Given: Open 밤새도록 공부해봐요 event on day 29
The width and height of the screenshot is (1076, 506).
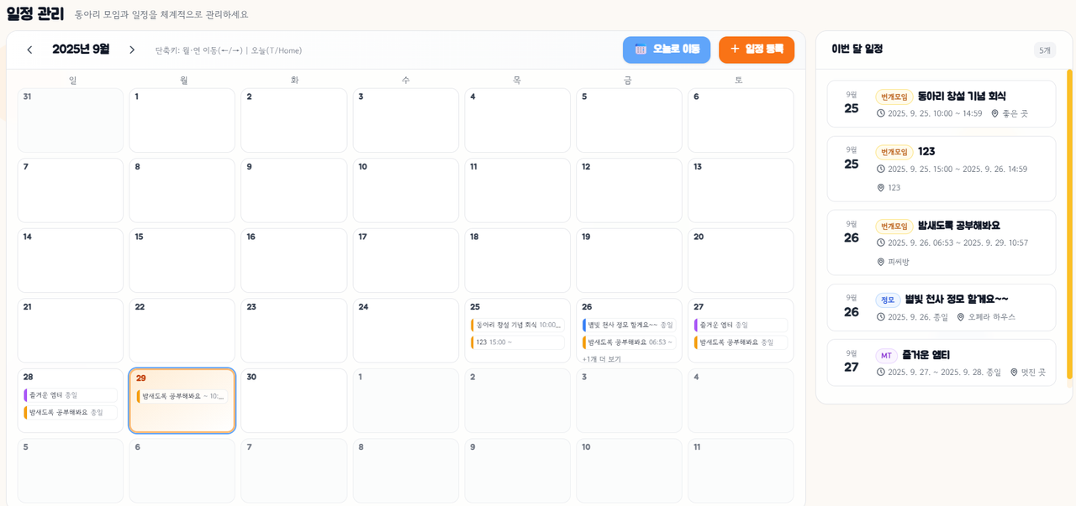Looking at the screenshot, I should pyautogui.click(x=182, y=396).
